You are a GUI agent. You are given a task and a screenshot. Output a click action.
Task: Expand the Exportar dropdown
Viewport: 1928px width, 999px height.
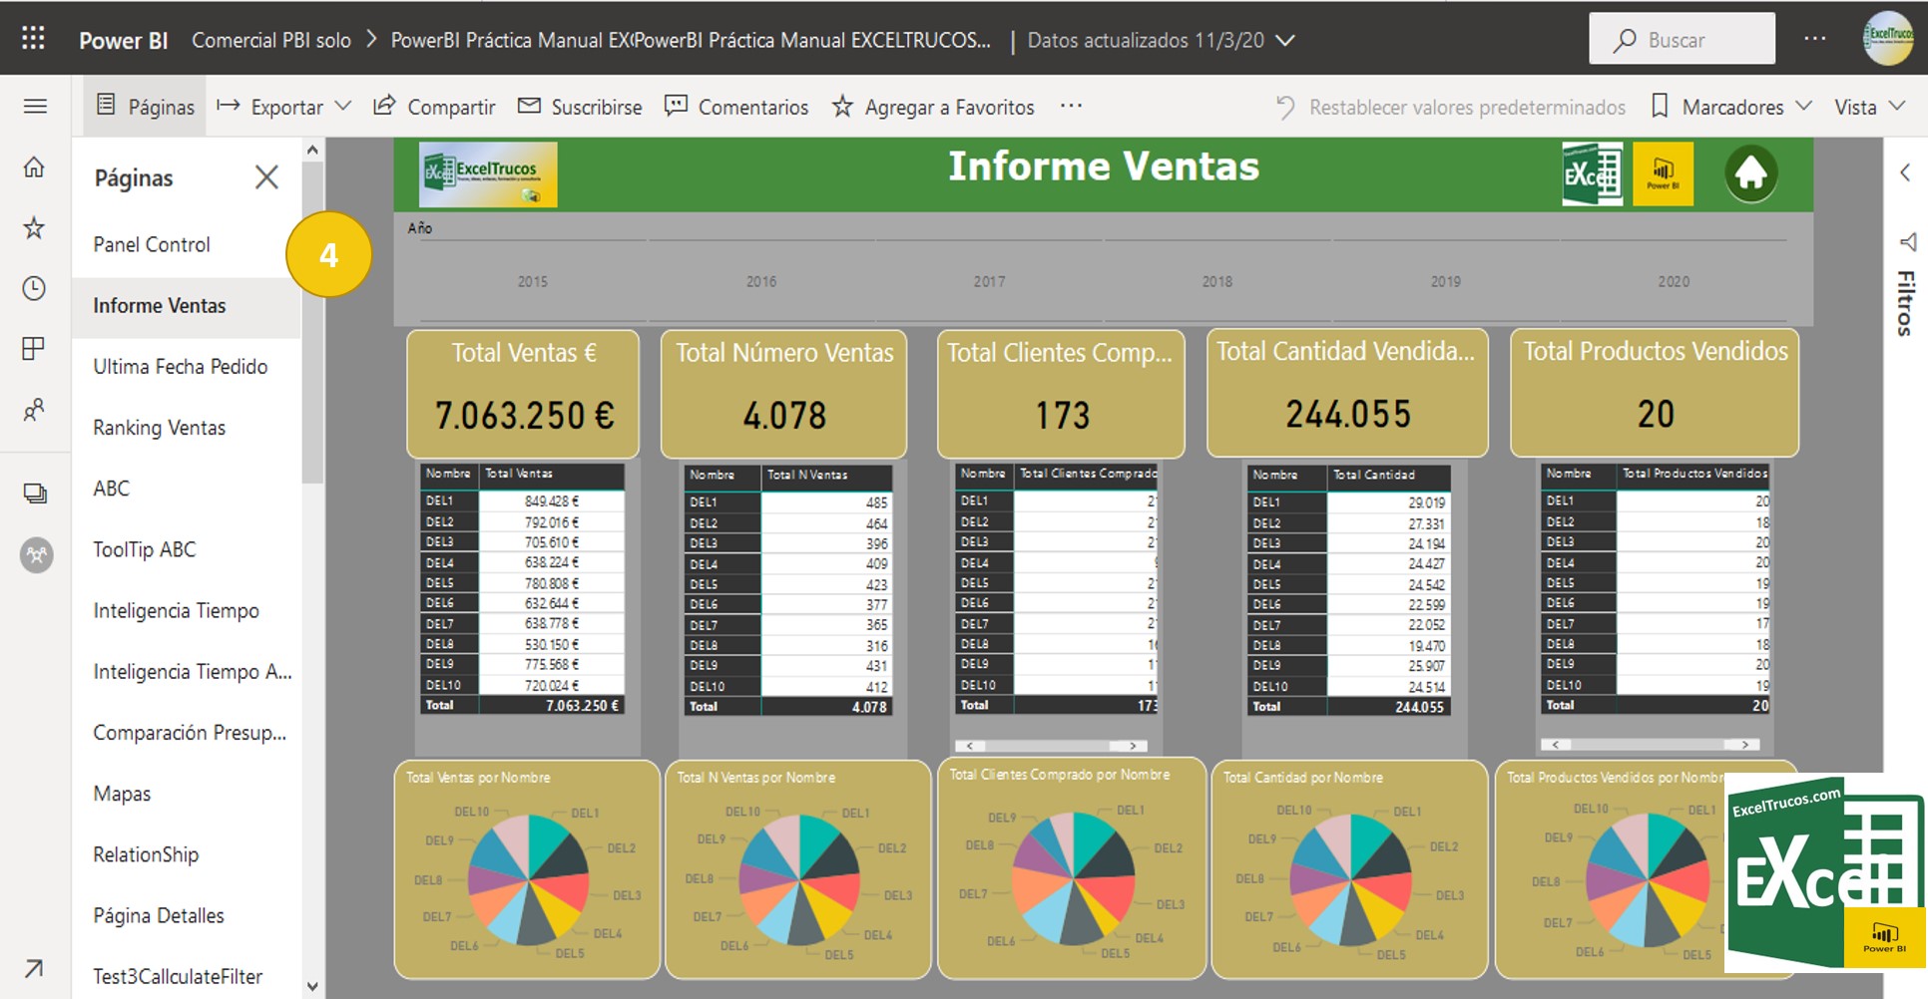pos(344,106)
